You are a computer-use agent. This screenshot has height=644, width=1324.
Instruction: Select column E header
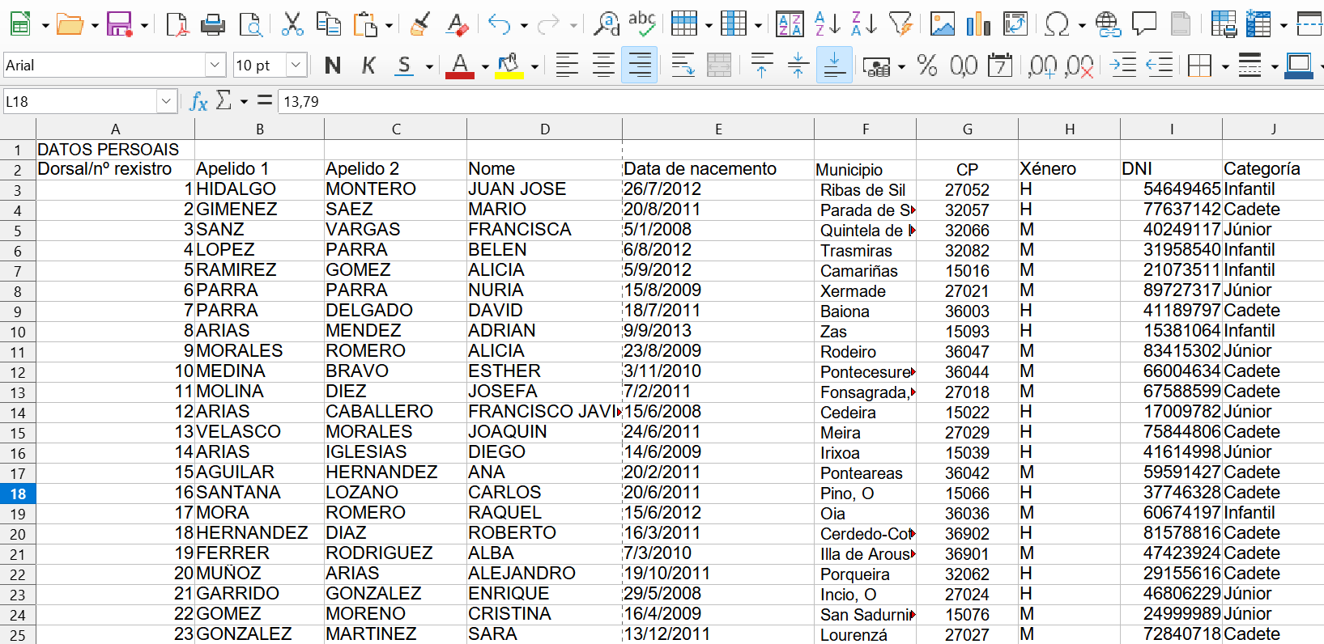click(718, 129)
